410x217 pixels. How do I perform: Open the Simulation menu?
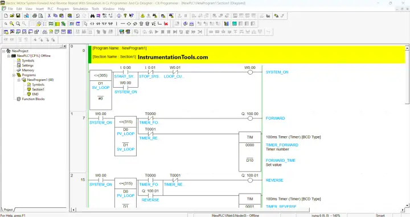80,9
